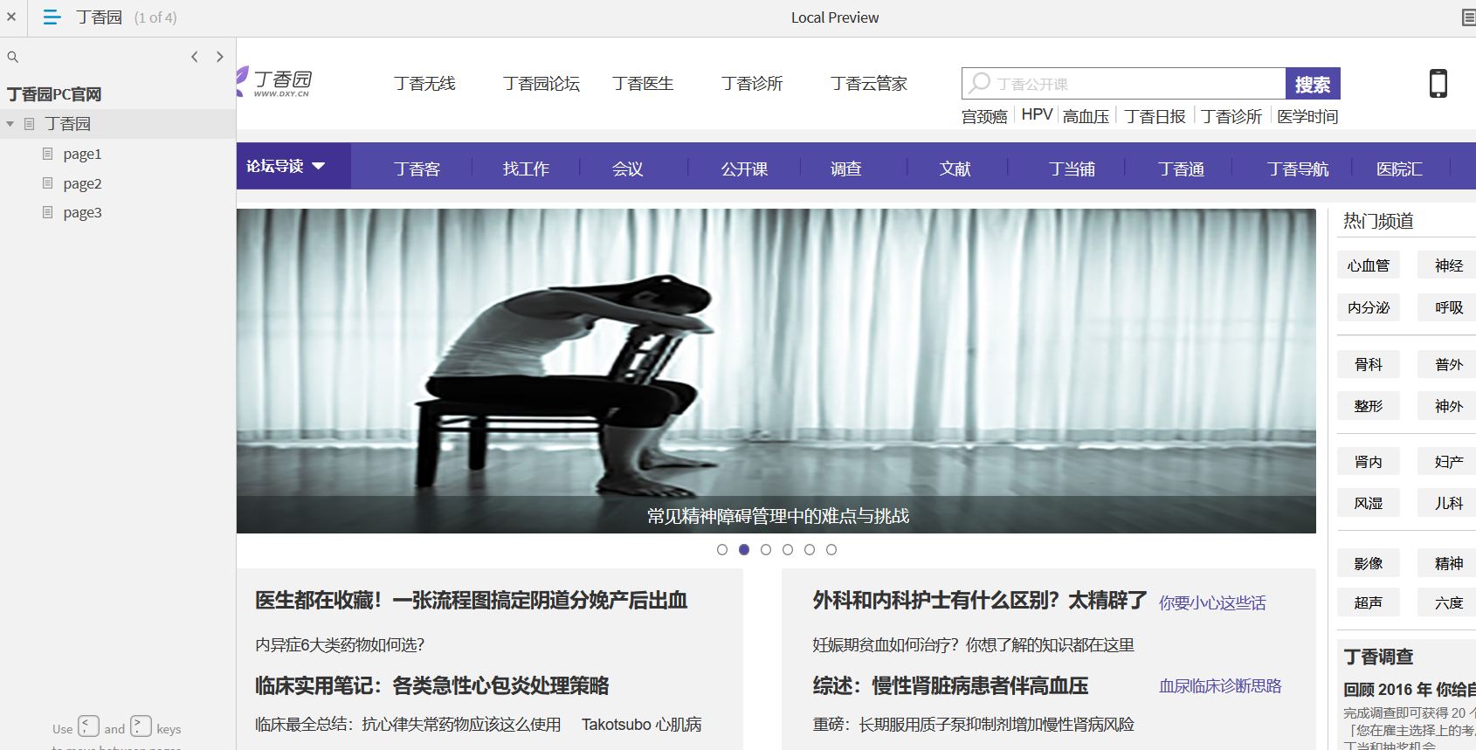Go to next page with right chevron

[220, 57]
